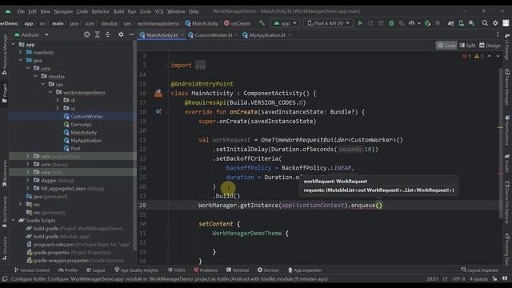Jump to previous highlighted error arrow
Screen dimensions: 512x288
[x=489, y=56]
